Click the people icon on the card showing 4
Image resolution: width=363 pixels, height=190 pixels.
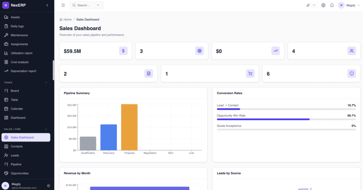point(351,51)
